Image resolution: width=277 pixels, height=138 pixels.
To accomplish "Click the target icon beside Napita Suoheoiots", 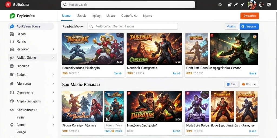I will click(12, 101).
